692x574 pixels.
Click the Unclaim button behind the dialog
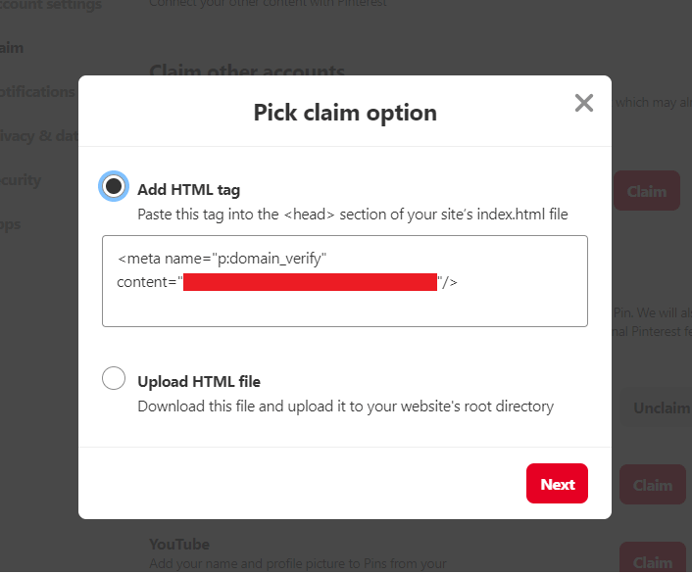(x=660, y=407)
